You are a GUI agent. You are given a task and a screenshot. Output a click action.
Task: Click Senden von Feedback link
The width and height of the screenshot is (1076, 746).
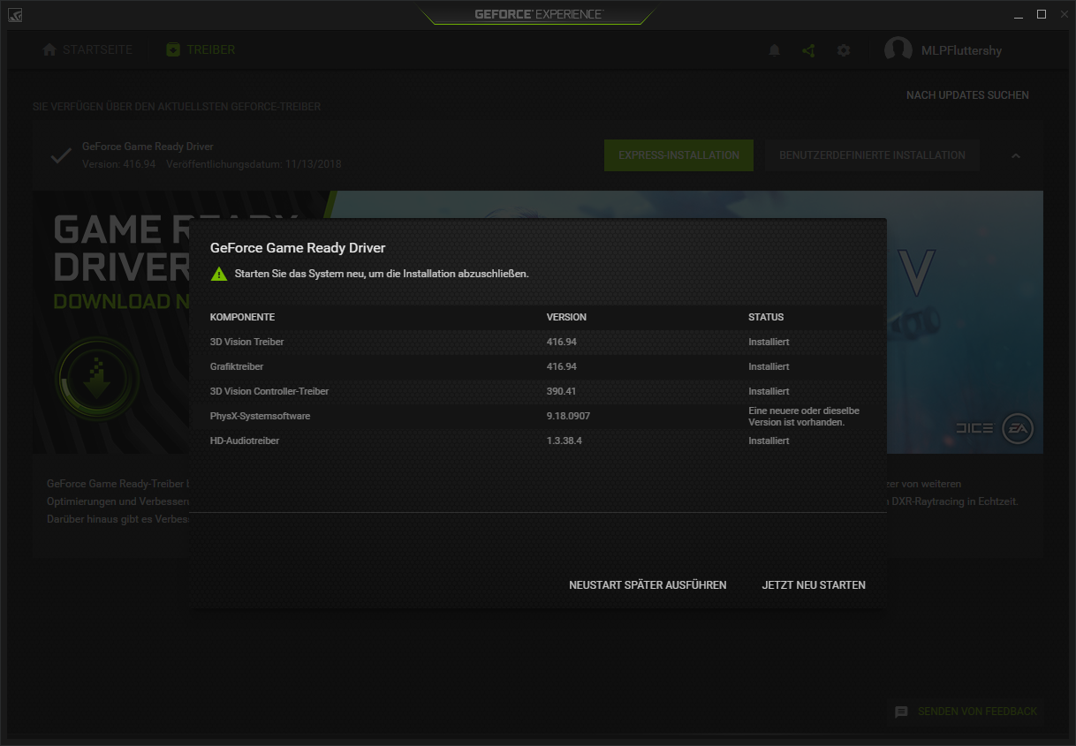[x=978, y=711]
